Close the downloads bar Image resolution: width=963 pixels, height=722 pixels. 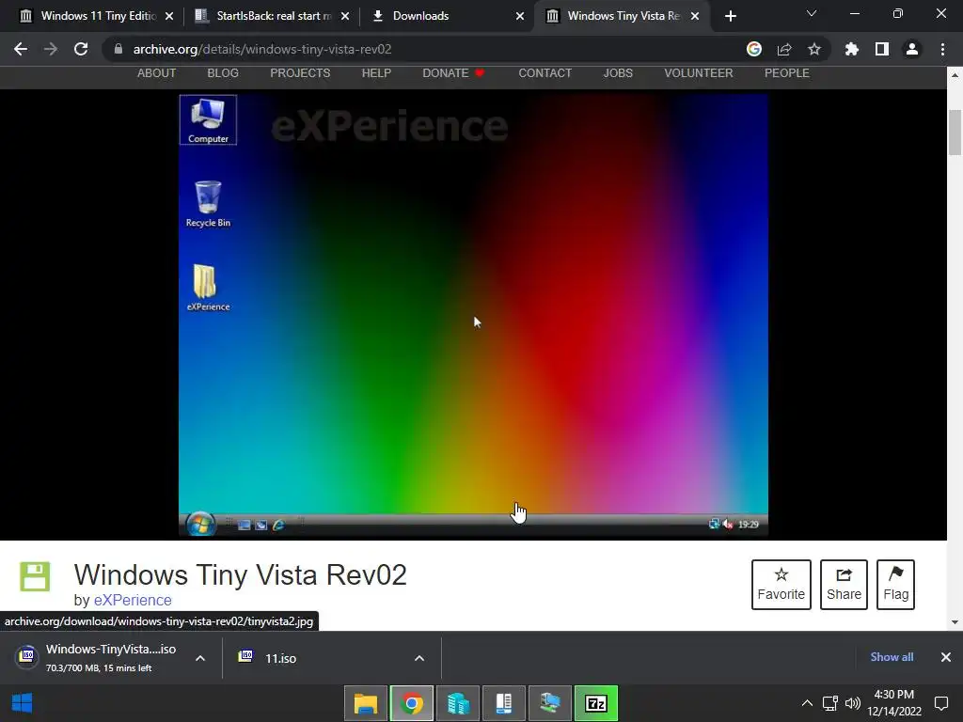[x=946, y=657]
